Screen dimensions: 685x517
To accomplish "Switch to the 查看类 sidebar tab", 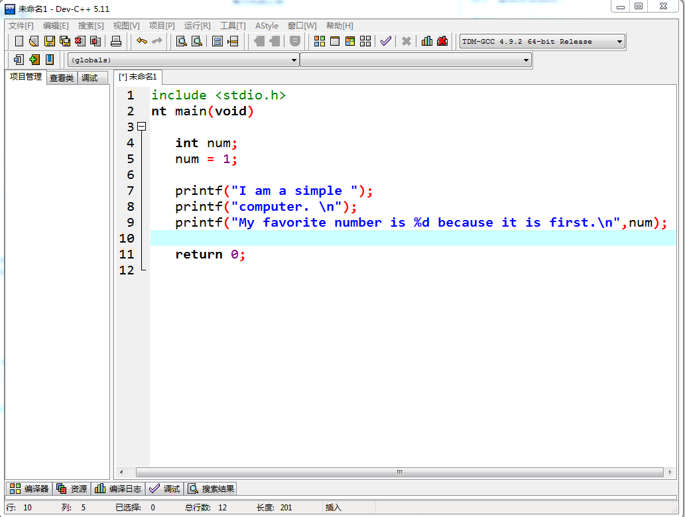I will pos(62,78).
